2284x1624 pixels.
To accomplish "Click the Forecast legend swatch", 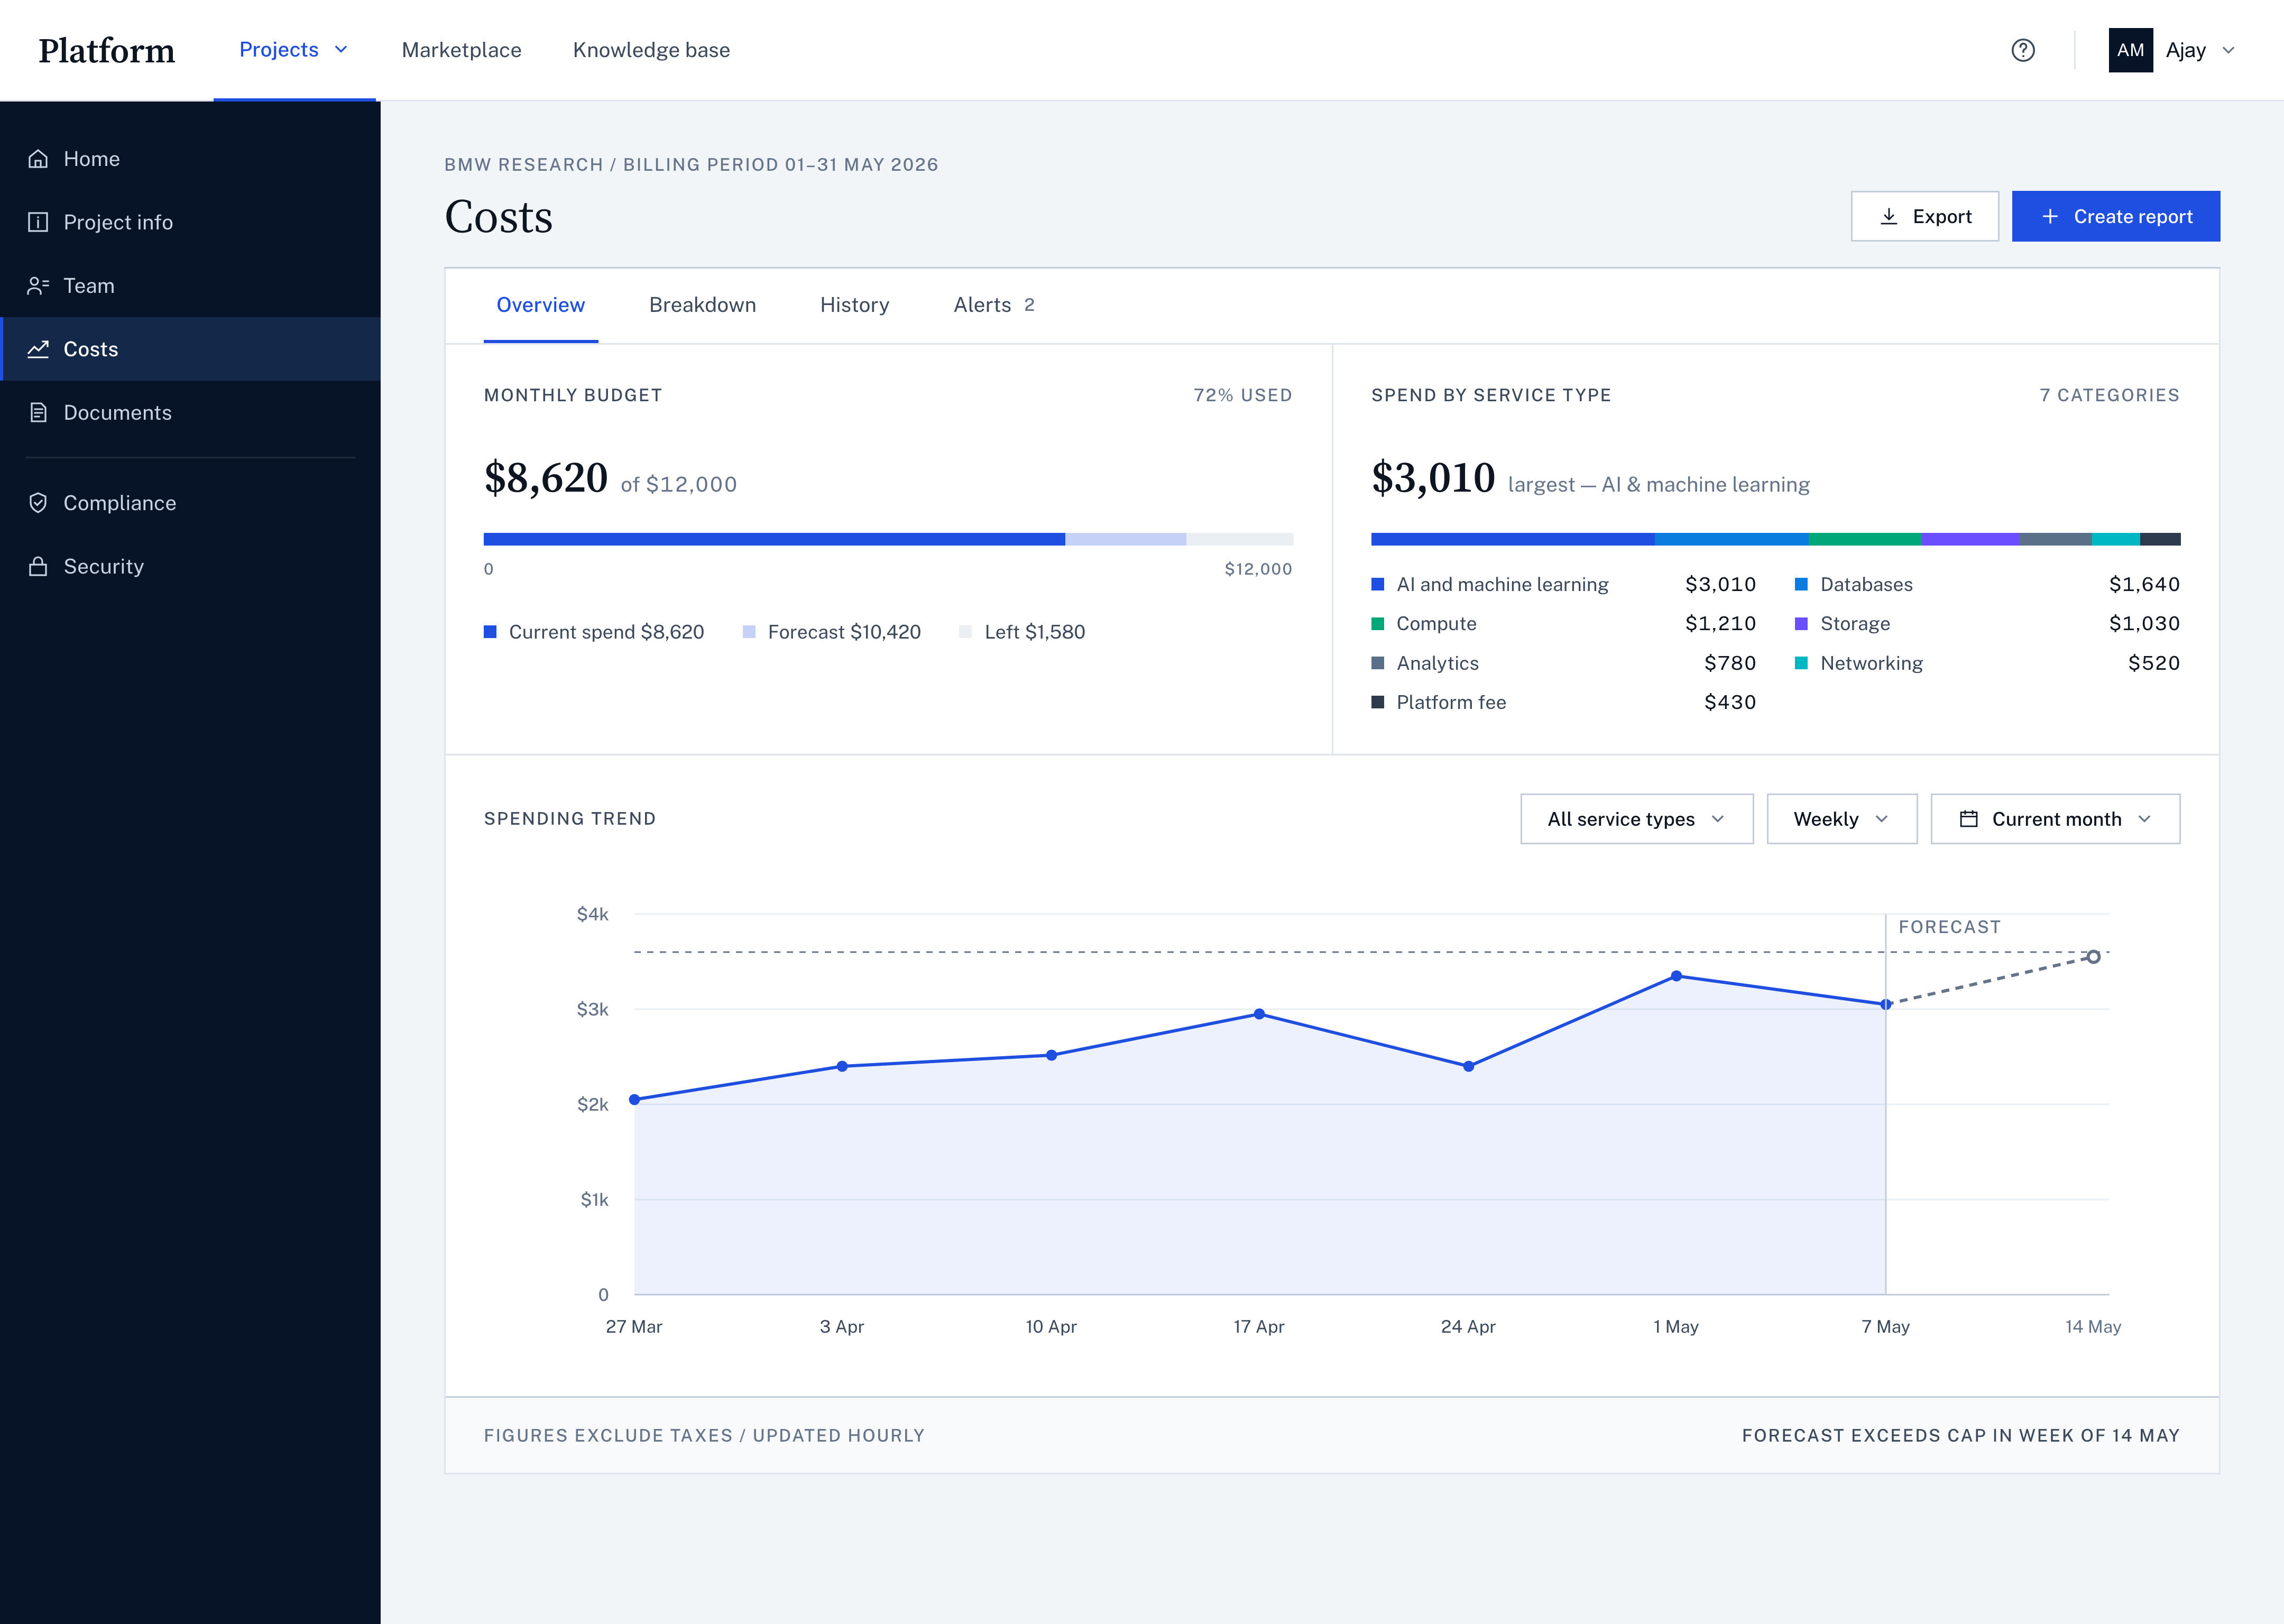I will (749, 632).
